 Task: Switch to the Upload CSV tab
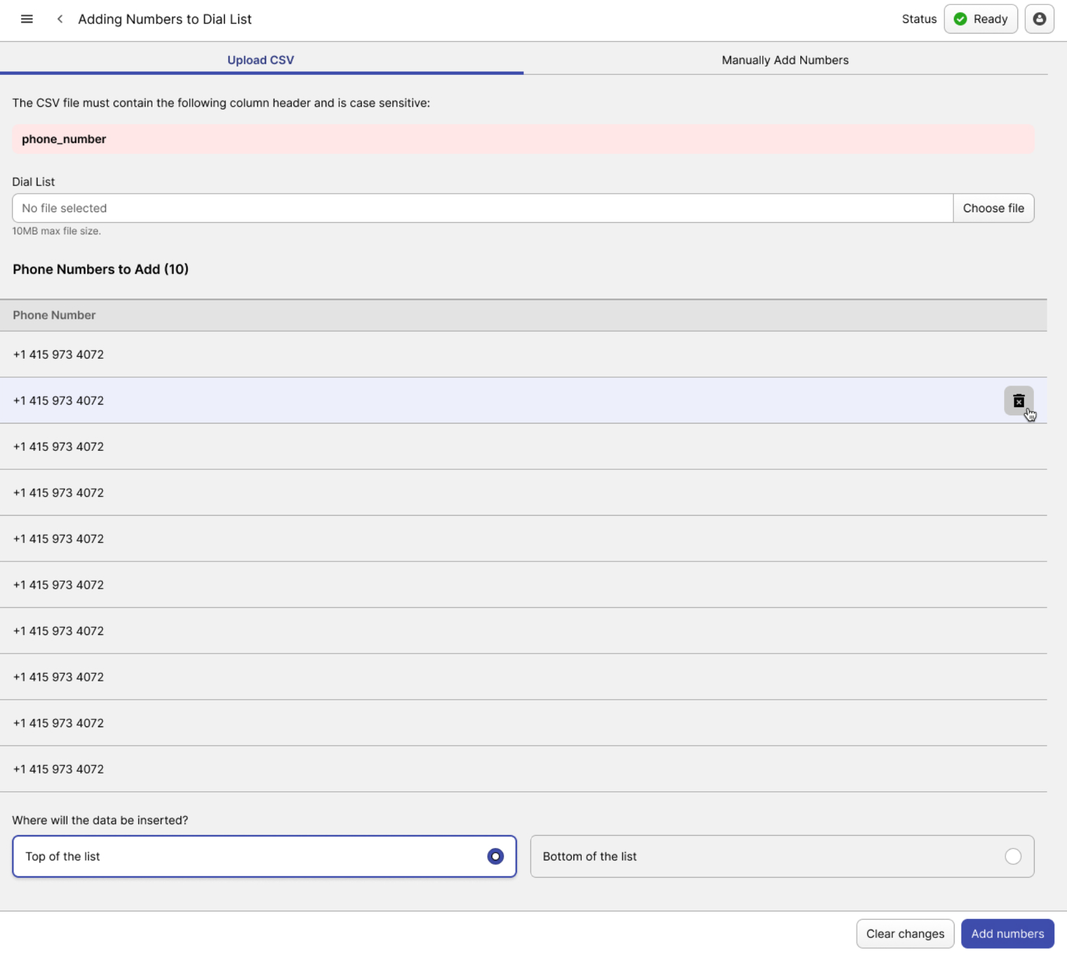(260, 60)
